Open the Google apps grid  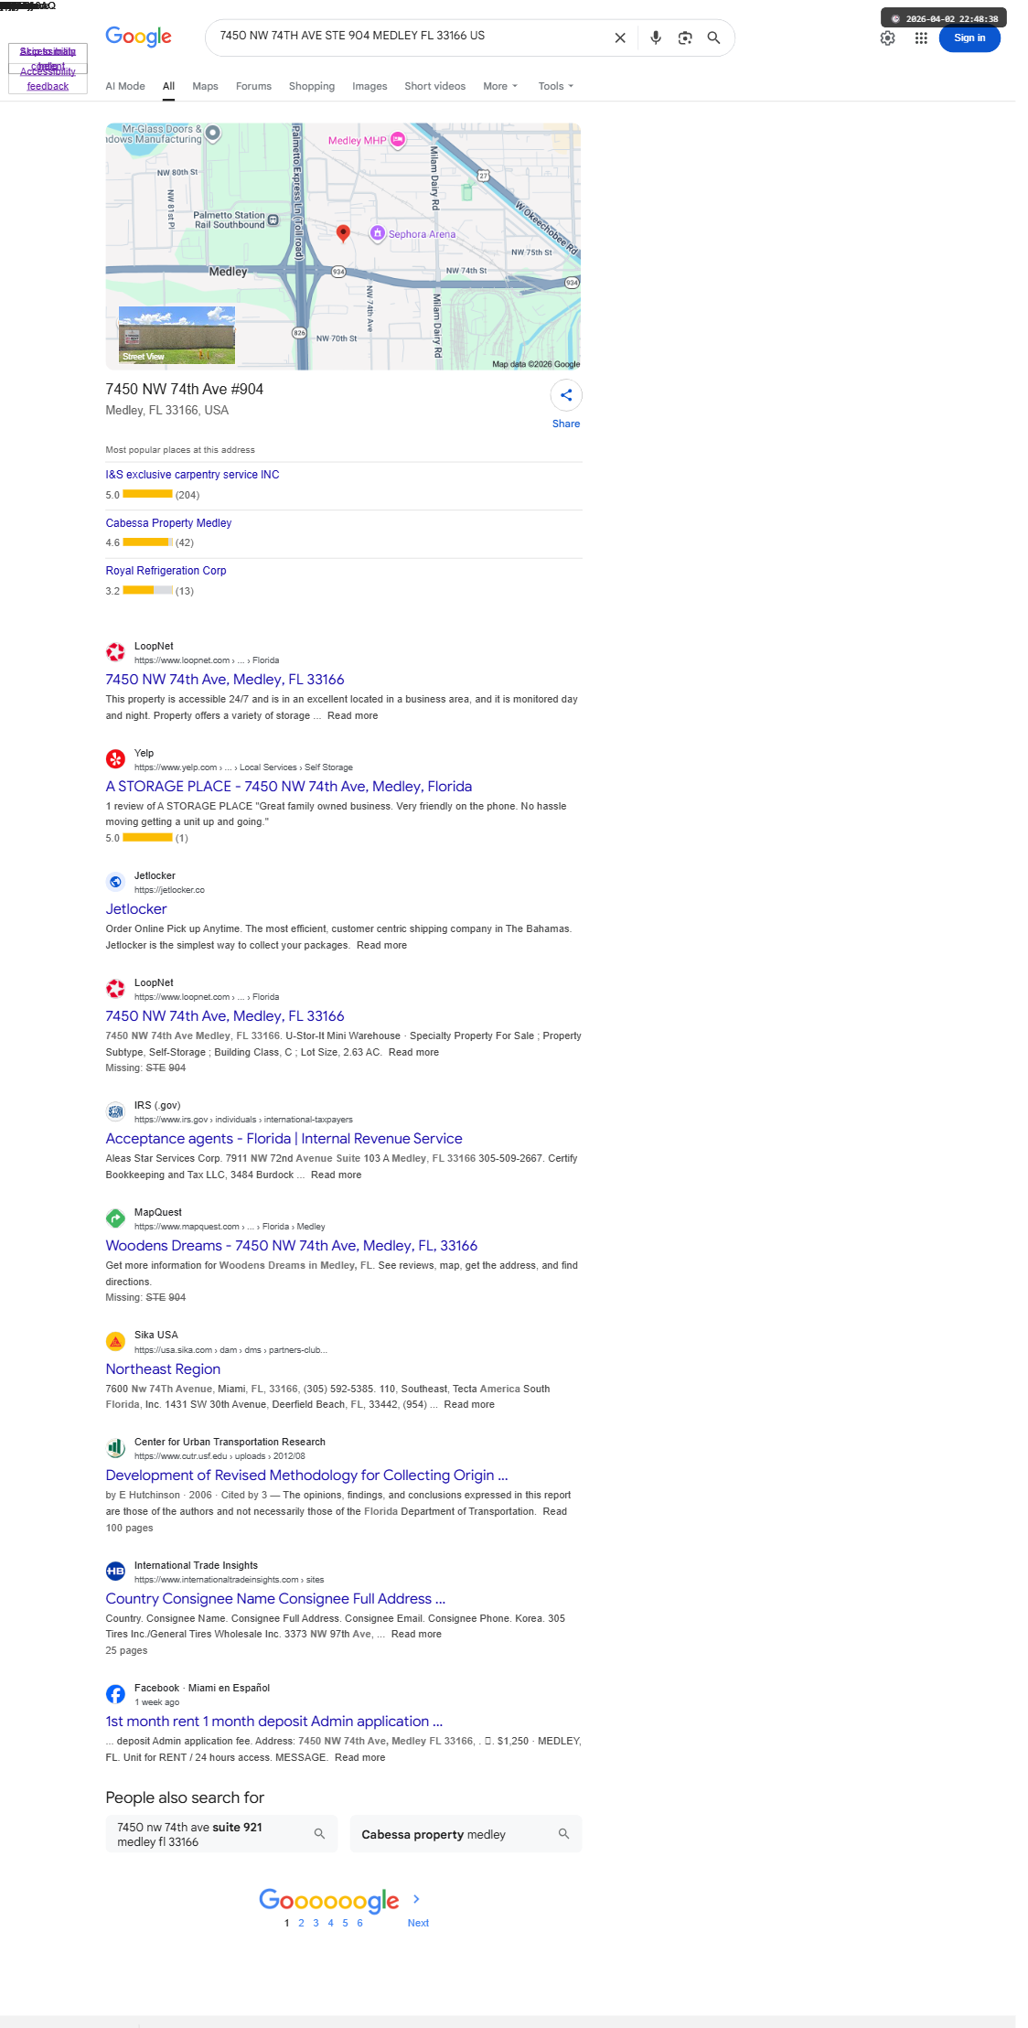point(921,38)
